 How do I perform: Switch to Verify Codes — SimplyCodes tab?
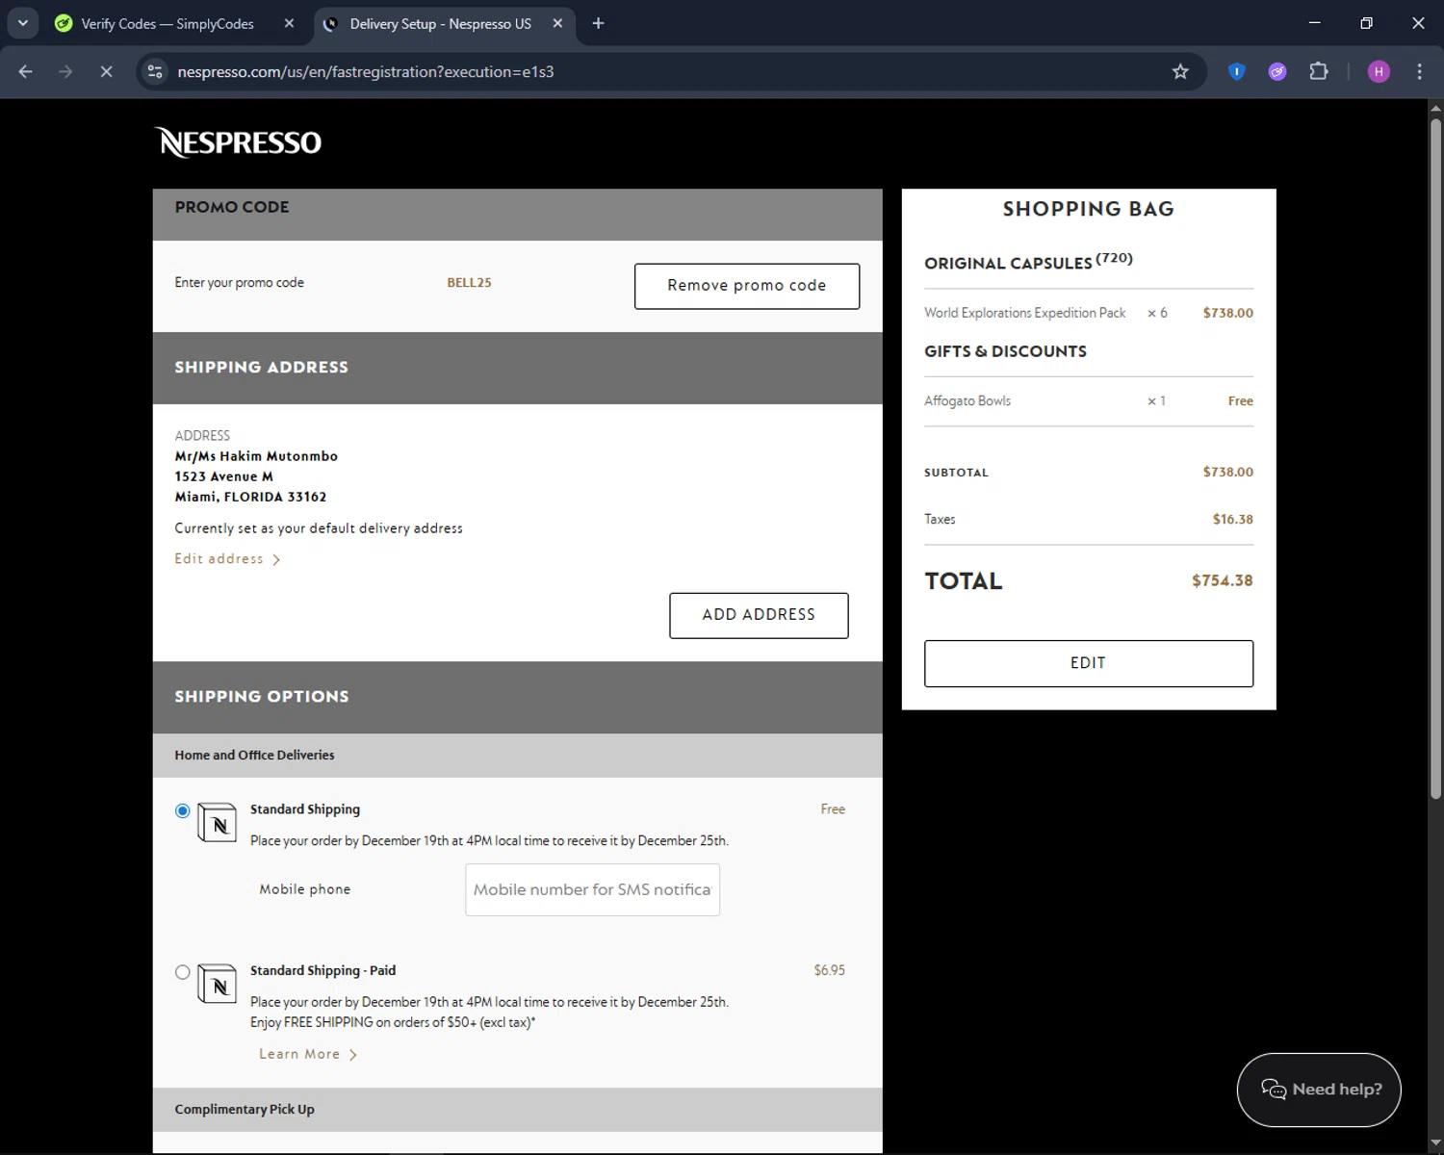click(x=167, y=23)
